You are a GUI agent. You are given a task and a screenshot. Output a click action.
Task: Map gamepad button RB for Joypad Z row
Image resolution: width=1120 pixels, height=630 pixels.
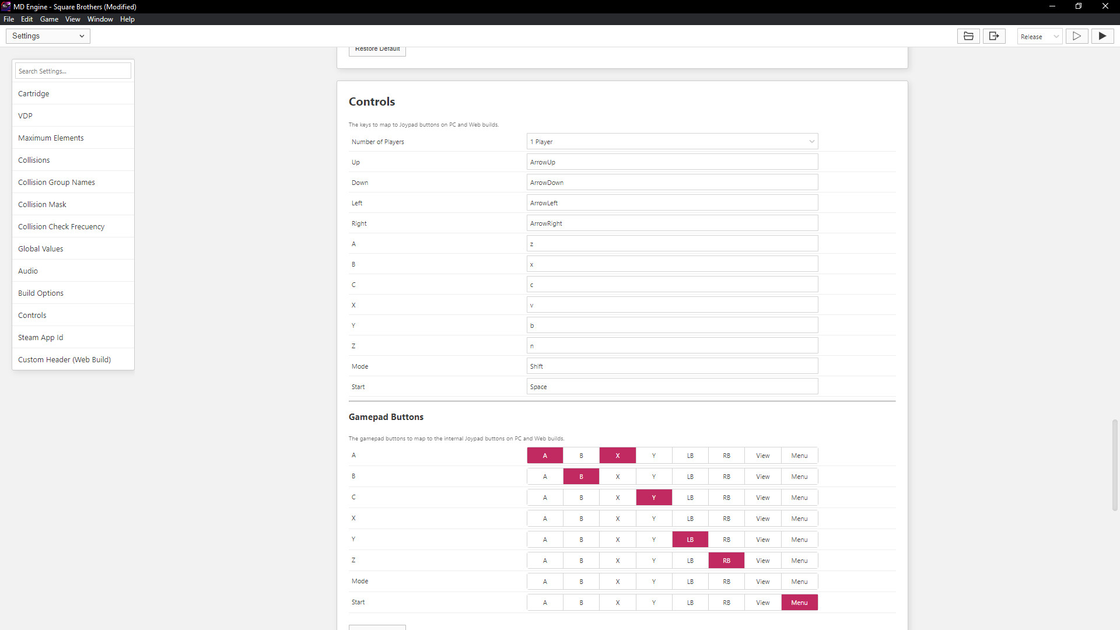[726, 560]
